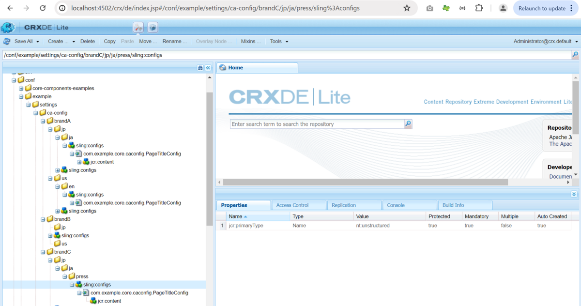Click the Mixins ... toolbar button

(251, 42)
